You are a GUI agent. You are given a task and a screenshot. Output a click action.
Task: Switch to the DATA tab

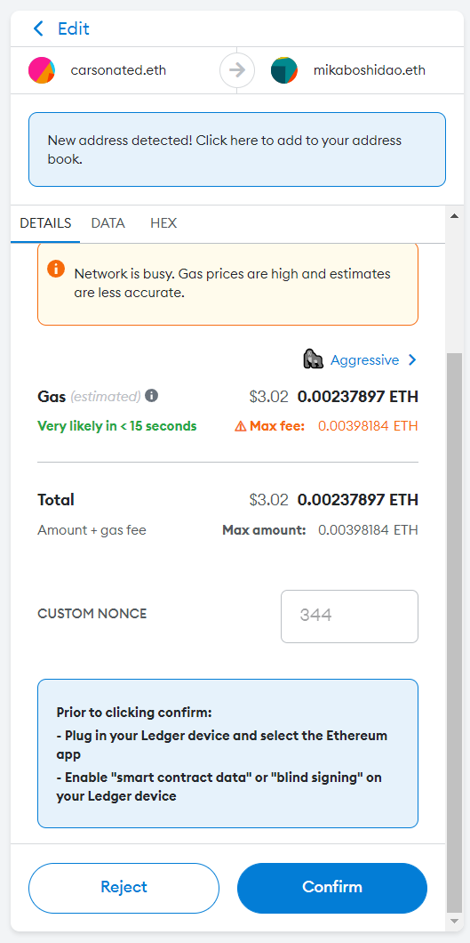(108, 223)
